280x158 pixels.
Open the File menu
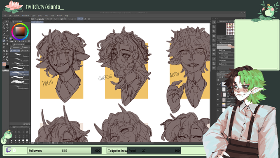(5, 16)
